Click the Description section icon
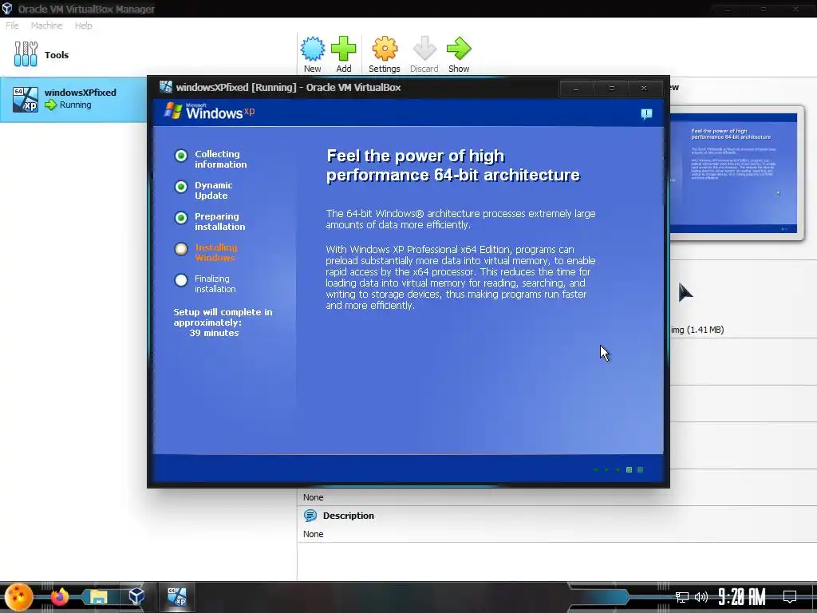The width and height of the screenshot is (817, 613). point(310,516)
